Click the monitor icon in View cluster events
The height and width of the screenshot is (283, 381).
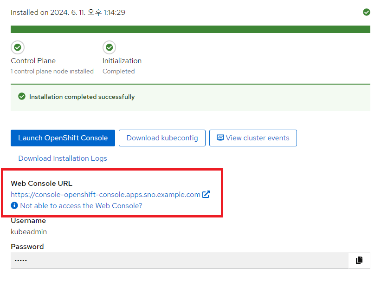[x=220, y=138]
